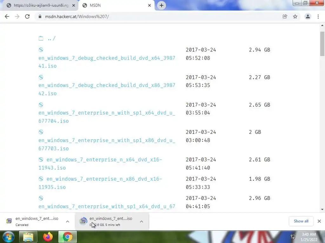Reload the MSDN page
325x243 pixels.
click(27, 16)
